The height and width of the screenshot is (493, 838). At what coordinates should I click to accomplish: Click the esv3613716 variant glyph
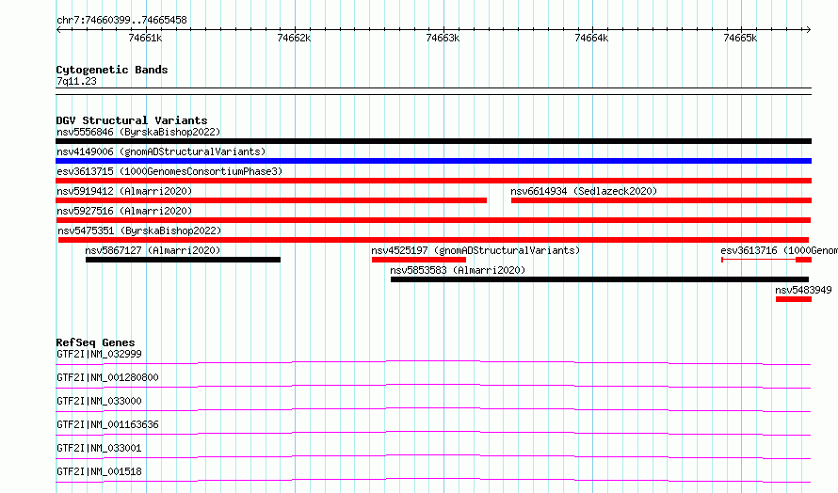[x=766, y=260]
